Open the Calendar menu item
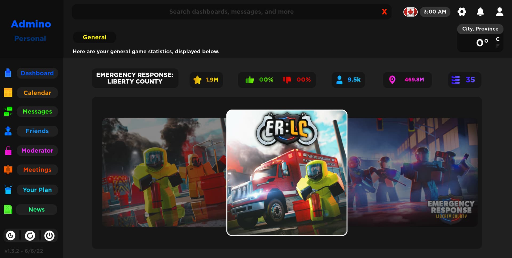Viewport: 512px width, 258px height. click(x=37, y=93)
